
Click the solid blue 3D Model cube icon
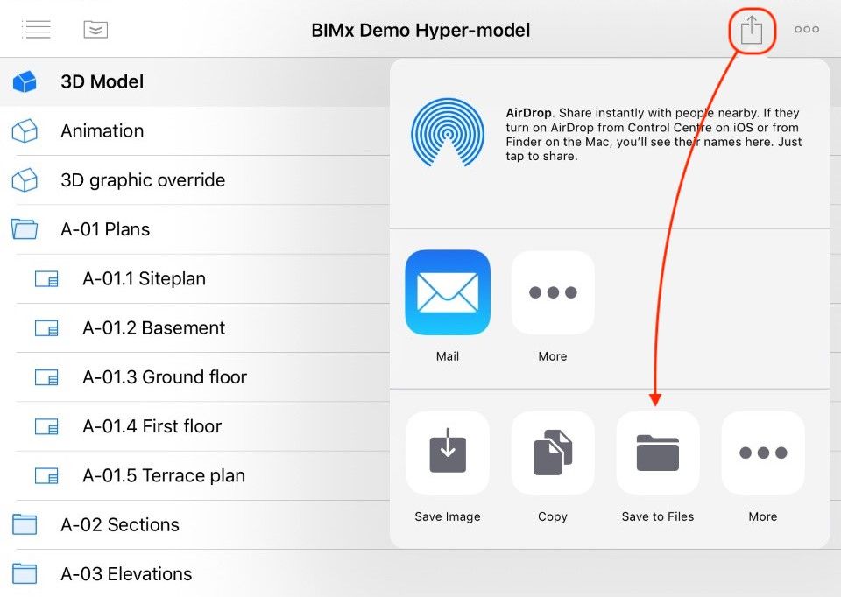(25, 82)
